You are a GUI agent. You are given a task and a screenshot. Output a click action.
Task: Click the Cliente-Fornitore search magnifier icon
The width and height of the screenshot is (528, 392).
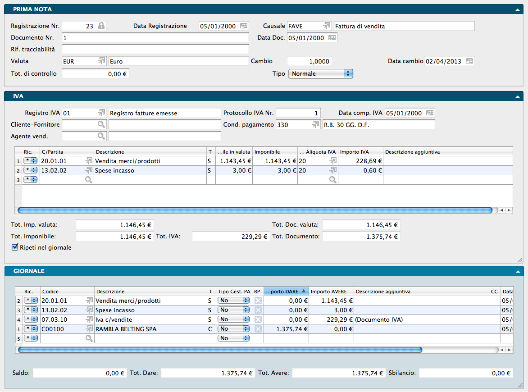point(101,124)
